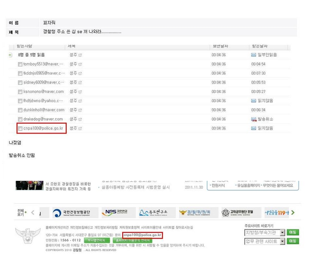Open the new-window icon in the ksnonono row
This screenshot has height=262, width=335.
[80, 92]
